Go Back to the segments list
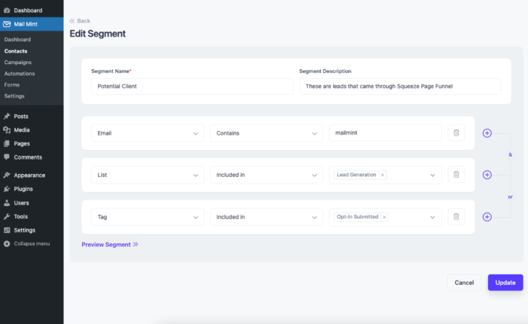 click(80, 21)
